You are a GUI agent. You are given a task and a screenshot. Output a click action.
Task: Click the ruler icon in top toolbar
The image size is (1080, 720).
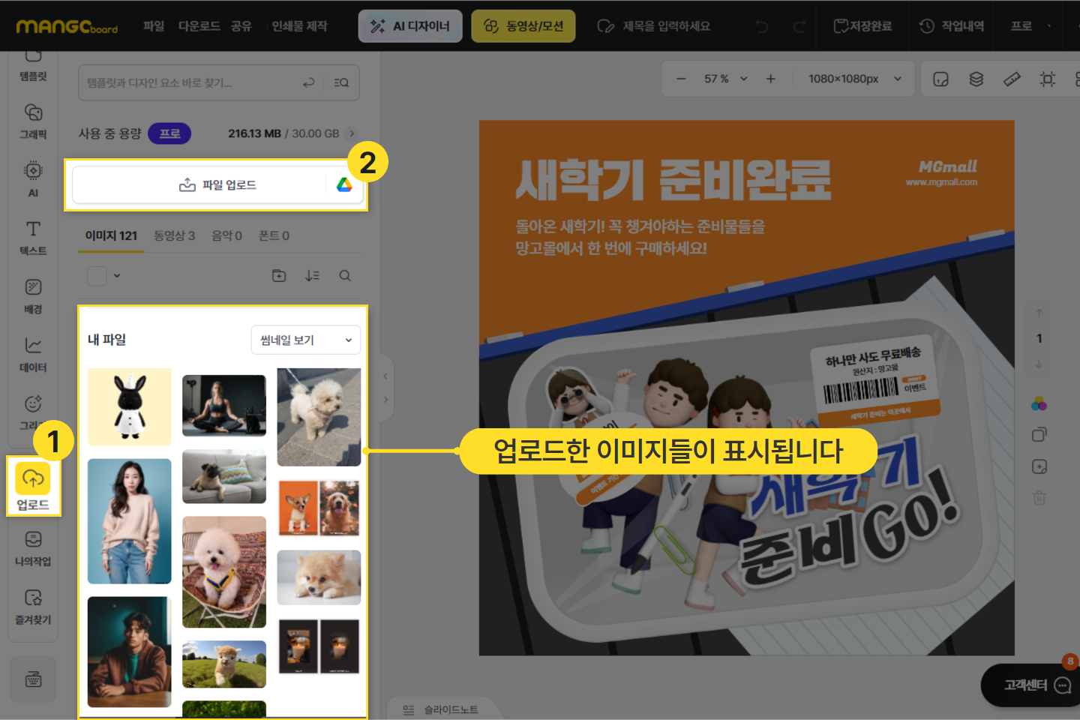pyautogui.click(x=1012, y=79)
